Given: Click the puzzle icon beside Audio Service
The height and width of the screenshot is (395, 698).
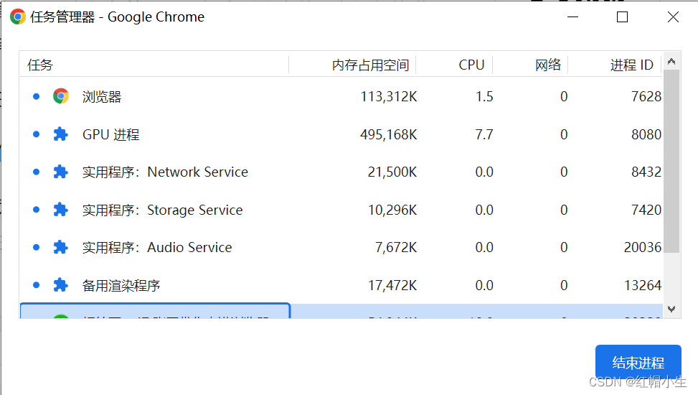Looking at the screenshot, I should click(x=60, y=248).
